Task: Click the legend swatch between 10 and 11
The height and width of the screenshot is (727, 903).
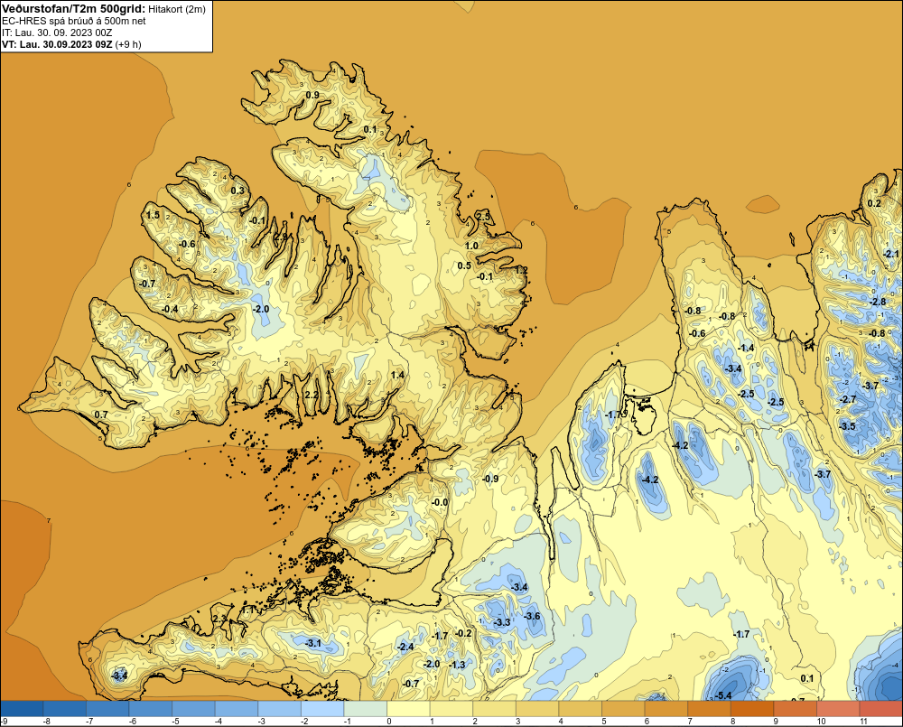Action: [837, 709]
